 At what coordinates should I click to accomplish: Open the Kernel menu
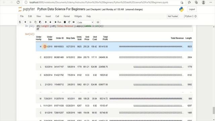click(x=67, y=16)
